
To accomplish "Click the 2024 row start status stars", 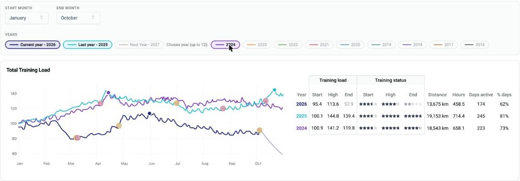I will point(368,128).
